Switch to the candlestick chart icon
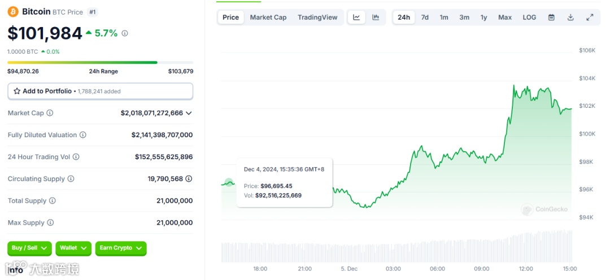 [x=376, y=17]
